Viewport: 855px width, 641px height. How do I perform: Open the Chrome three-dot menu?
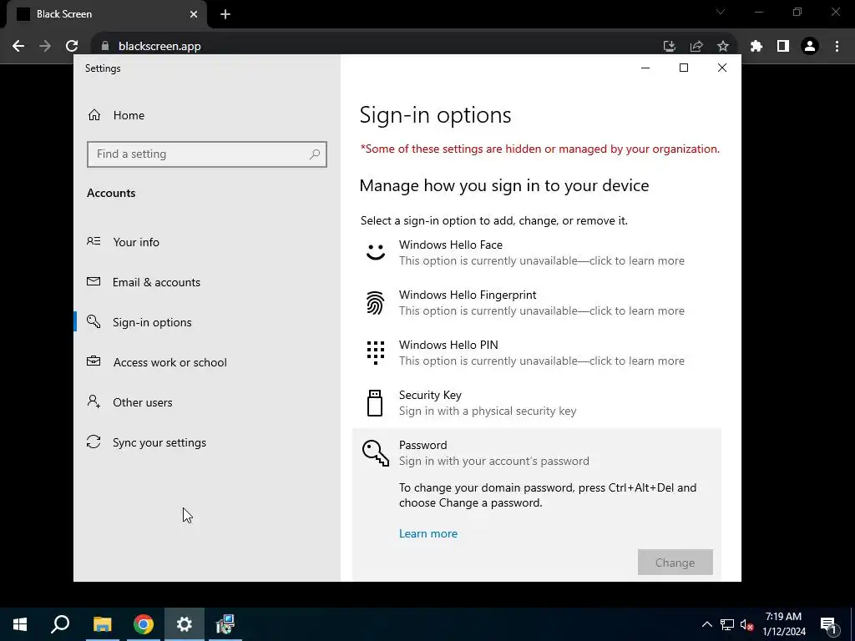[x=837, y=47]
